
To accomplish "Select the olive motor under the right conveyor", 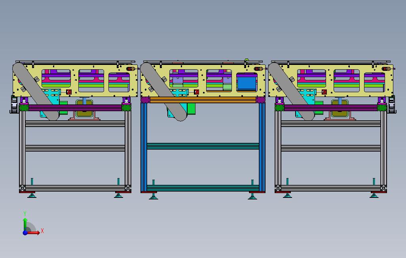I will click(340, 108).
